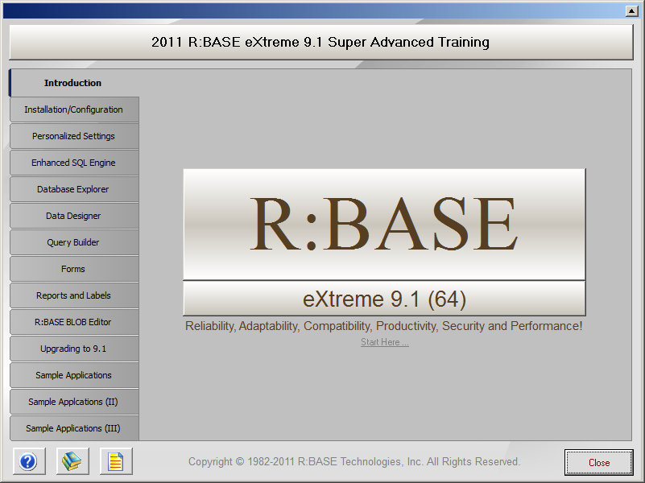Click the blue question mark help icon
645x483 pixels.
click(28, 461)
